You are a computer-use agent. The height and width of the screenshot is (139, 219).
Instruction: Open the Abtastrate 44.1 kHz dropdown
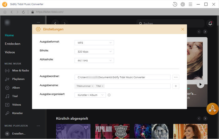pos(94,60)
